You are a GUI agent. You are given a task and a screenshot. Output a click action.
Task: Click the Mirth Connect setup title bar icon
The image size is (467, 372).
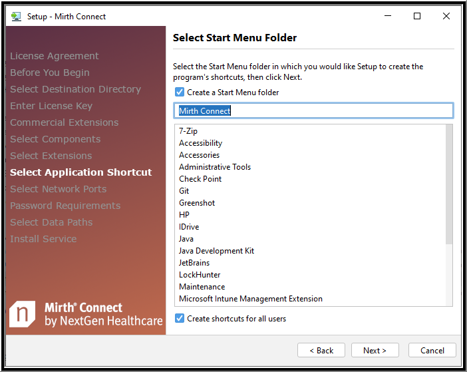tap(16, 17)
